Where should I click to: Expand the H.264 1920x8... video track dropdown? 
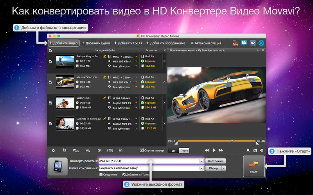point(136,98)
